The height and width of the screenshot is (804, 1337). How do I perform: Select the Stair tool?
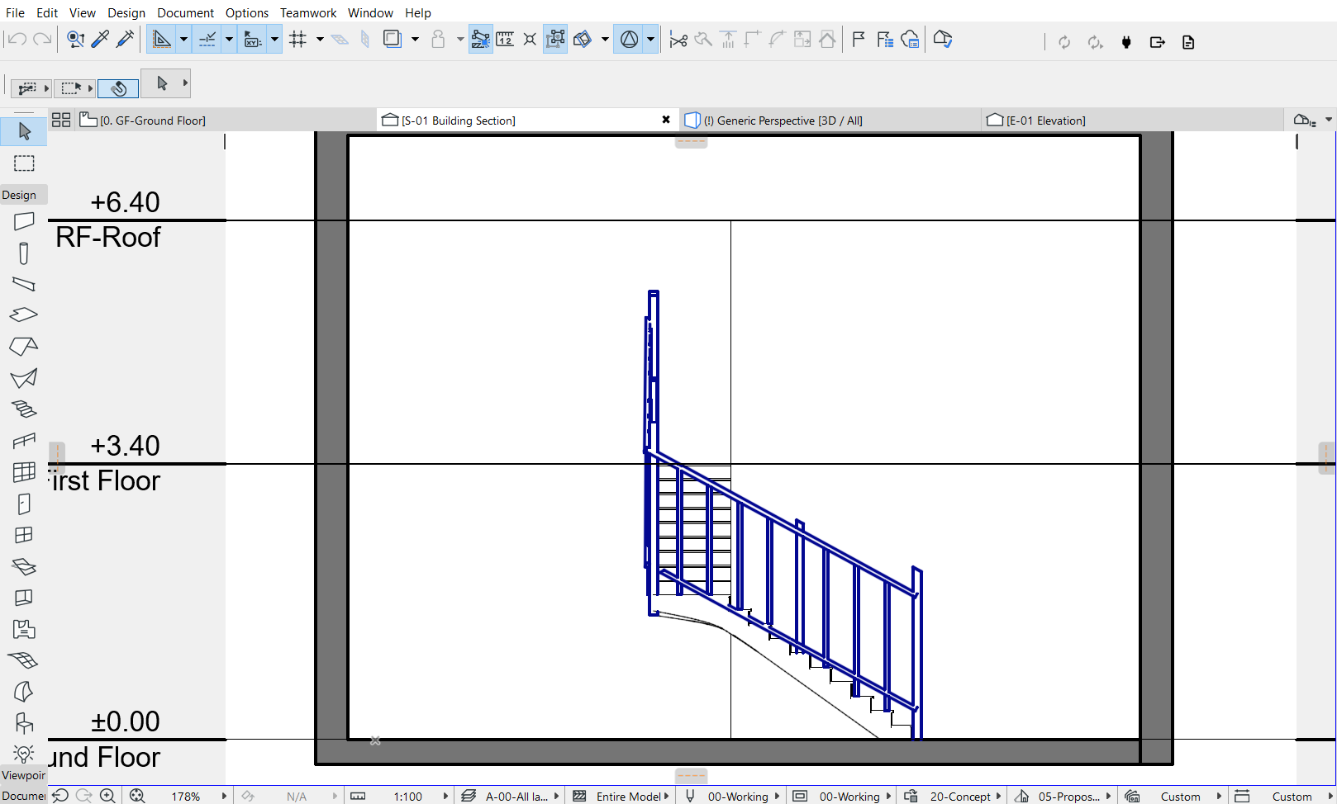pos(24,409)
